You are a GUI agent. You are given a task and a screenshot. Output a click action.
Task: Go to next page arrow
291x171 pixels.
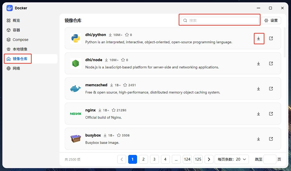click(209, 159)
